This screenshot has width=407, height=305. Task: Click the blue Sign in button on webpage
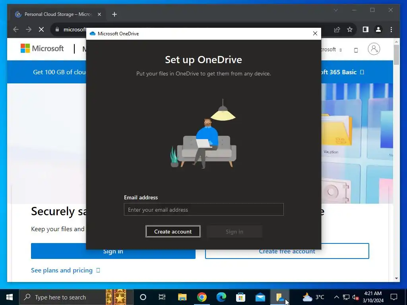coord(113,251)
